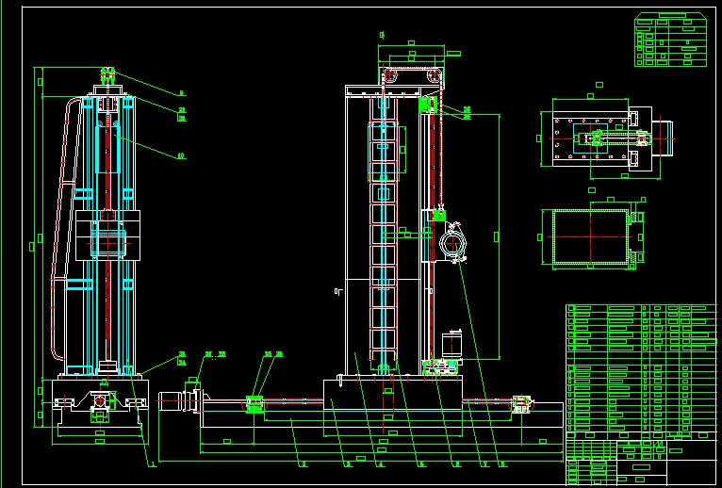Click the pulley assembly atop the front column
The height and width of the screenshot is (488, 722).
412,78
